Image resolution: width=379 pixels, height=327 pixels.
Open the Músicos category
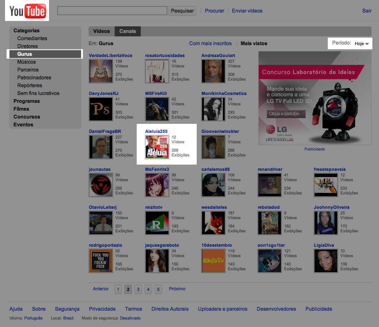coord(26,62)
